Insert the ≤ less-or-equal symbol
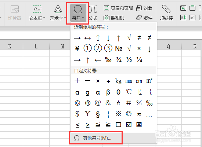Viewport: 202px width, 147px height. (77, 125)
